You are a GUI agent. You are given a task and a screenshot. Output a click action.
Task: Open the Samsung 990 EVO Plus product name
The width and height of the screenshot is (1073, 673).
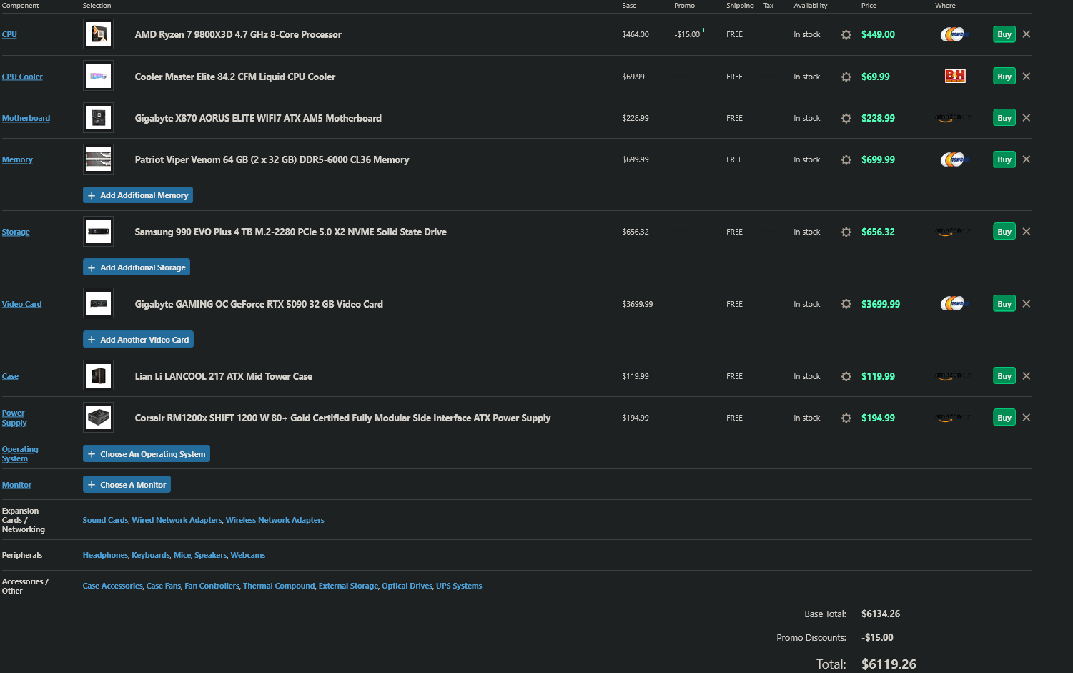(291, 232)
